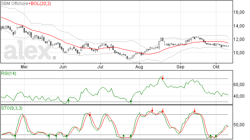Click the stochastic 50,00 axis value
Image resolution: width=250 pixels, height=140 pixels.
click(x=239, y=125)
